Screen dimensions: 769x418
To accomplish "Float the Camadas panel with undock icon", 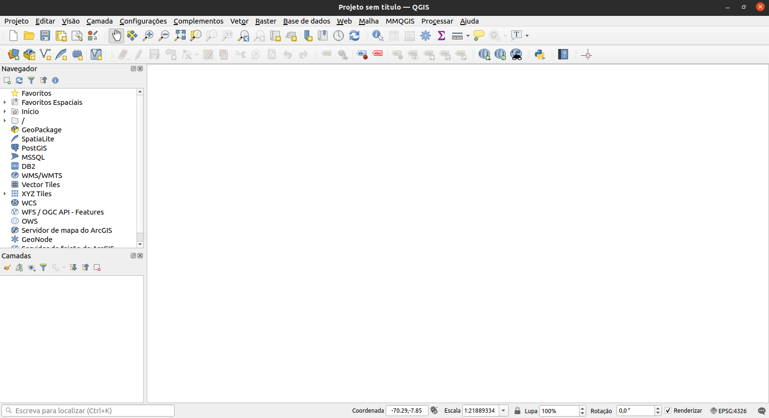I will (133, 256).
